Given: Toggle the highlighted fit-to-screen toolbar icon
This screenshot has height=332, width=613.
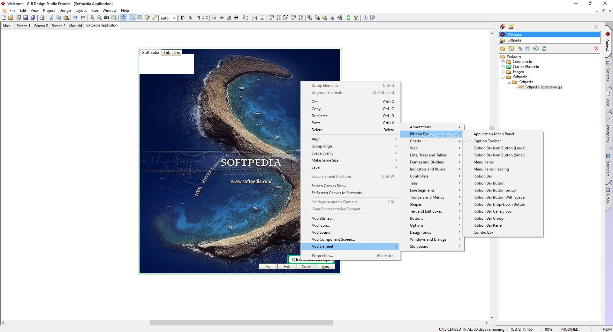Looking at the screenshot, I should 123,18.
